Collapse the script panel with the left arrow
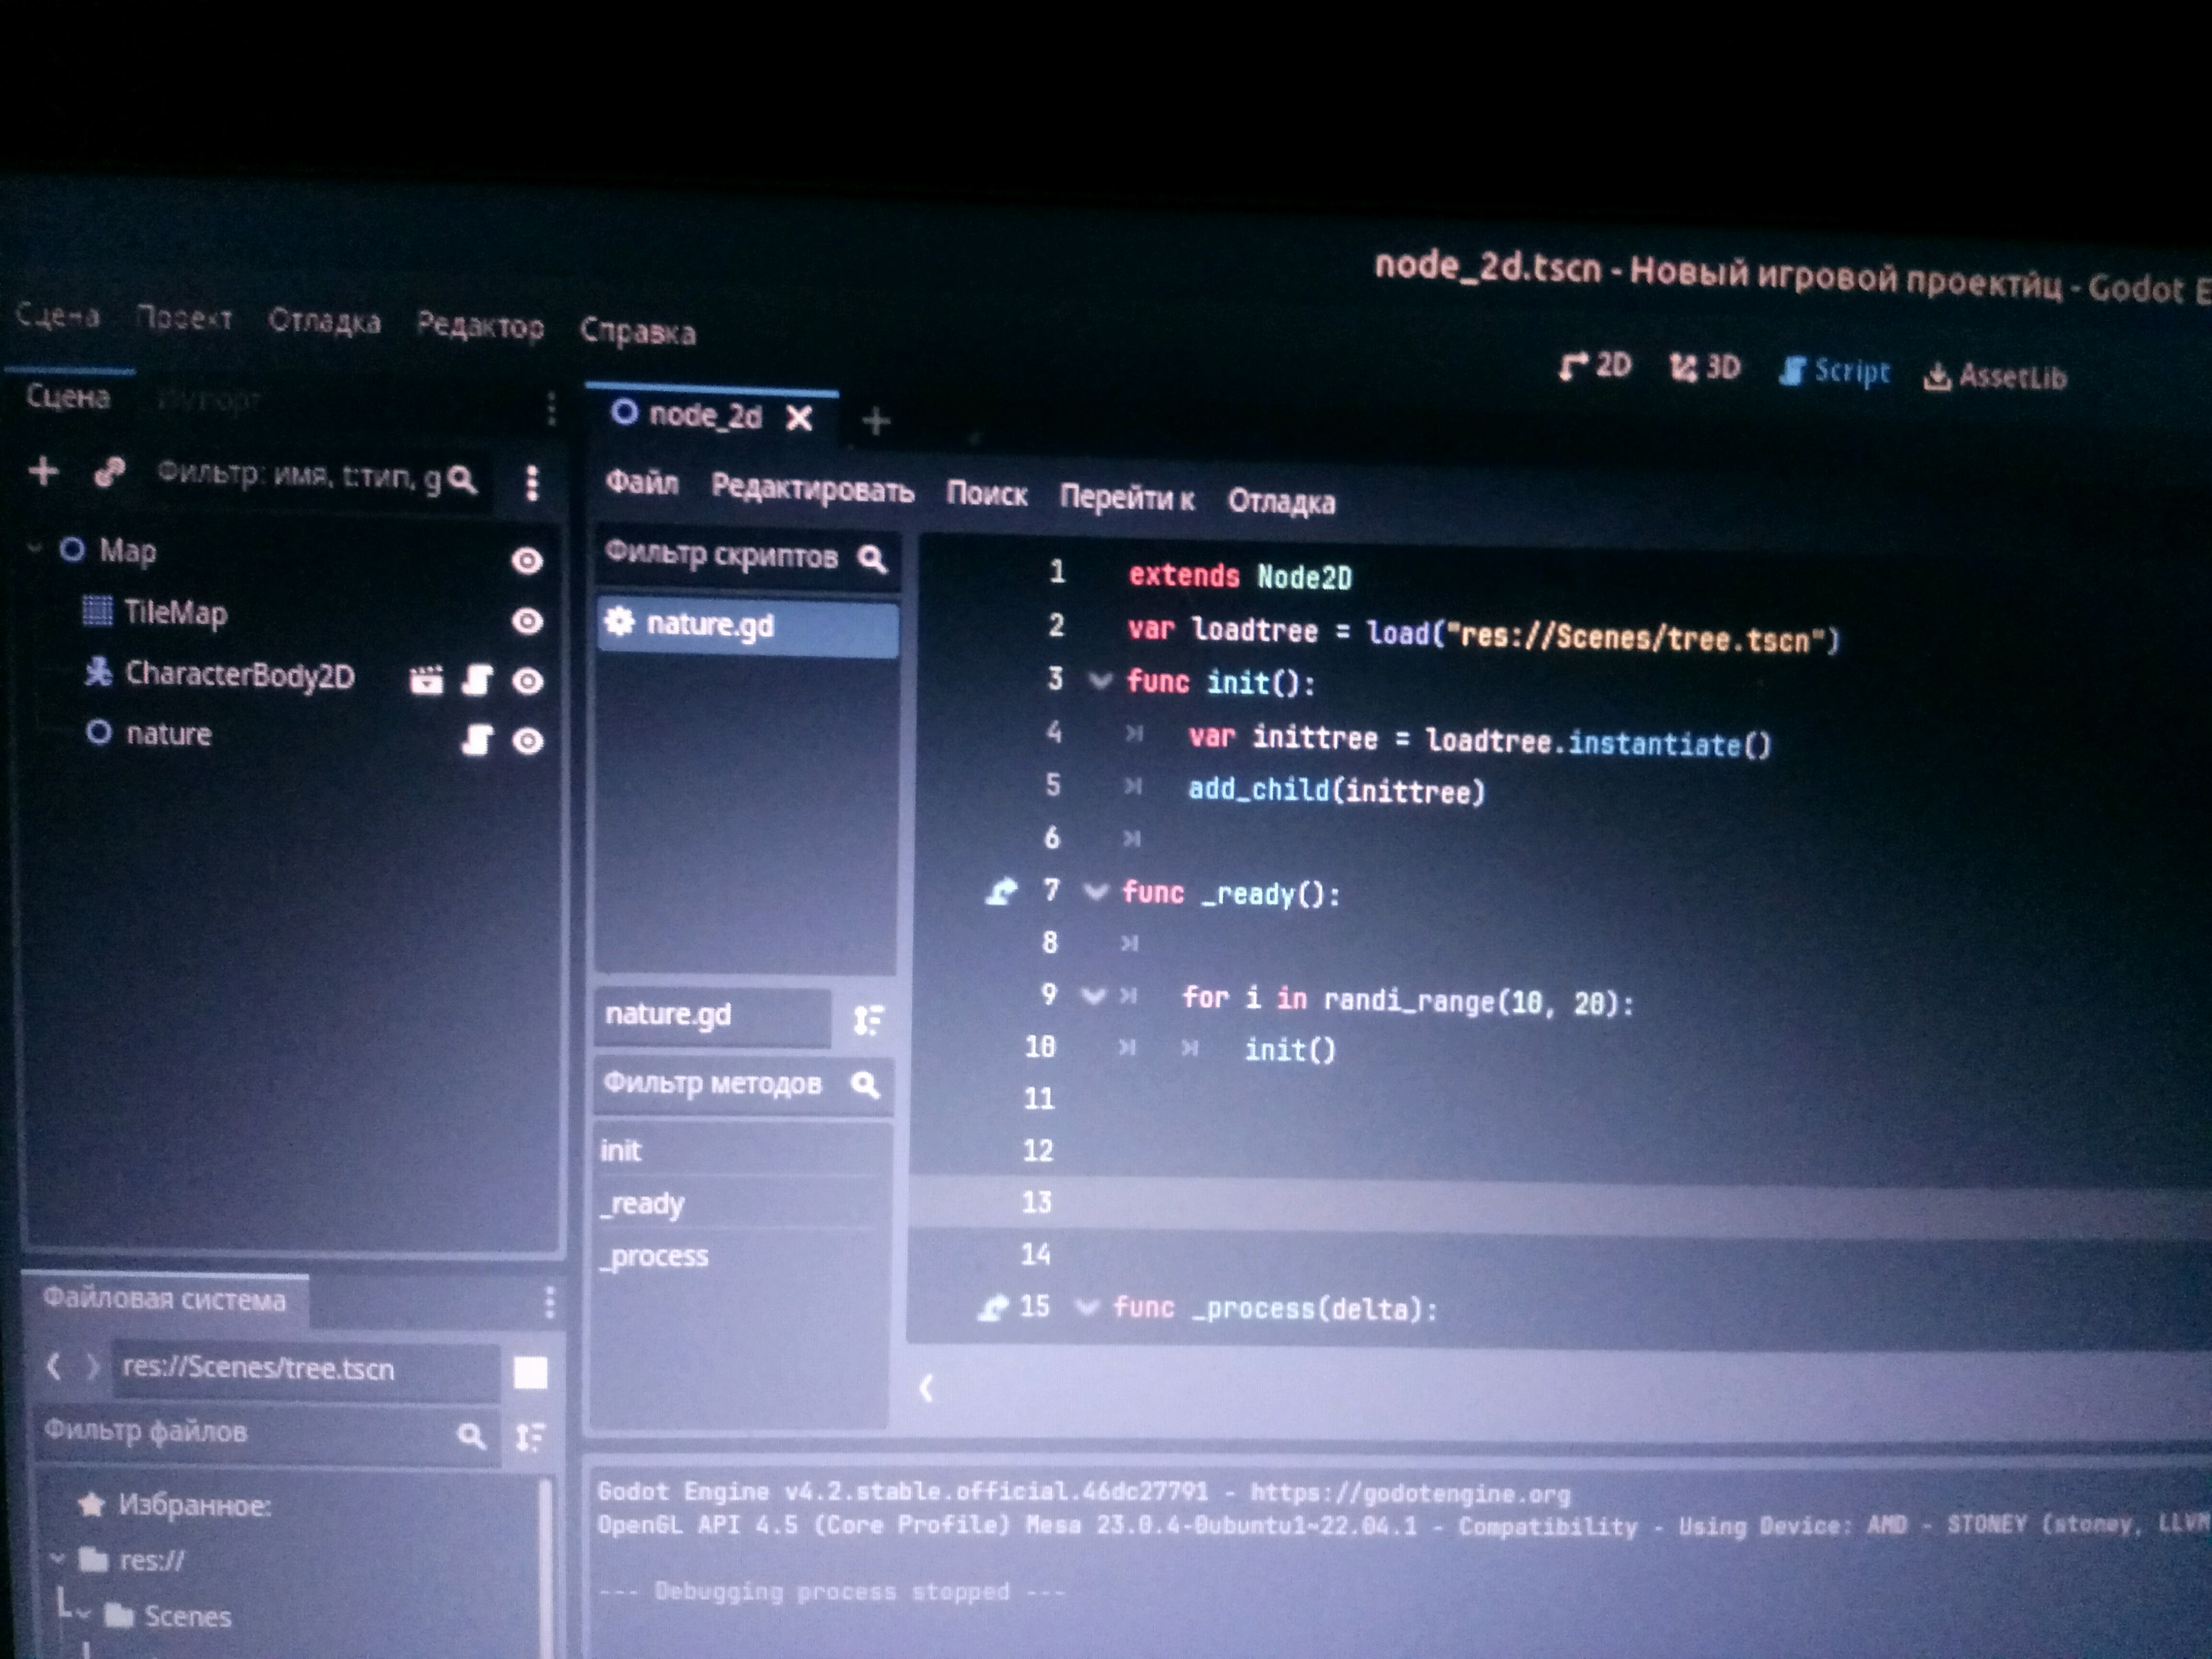Image resolution: width=2212 pixels, height=1659 pixels. pyautogui.click(x=926, y=1387)
